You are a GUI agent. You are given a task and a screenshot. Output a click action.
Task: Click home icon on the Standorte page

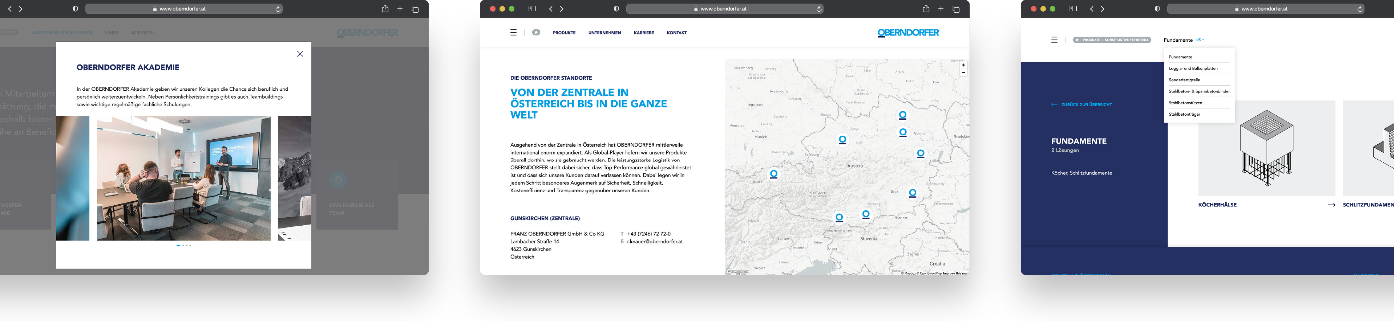click(536, 32)
